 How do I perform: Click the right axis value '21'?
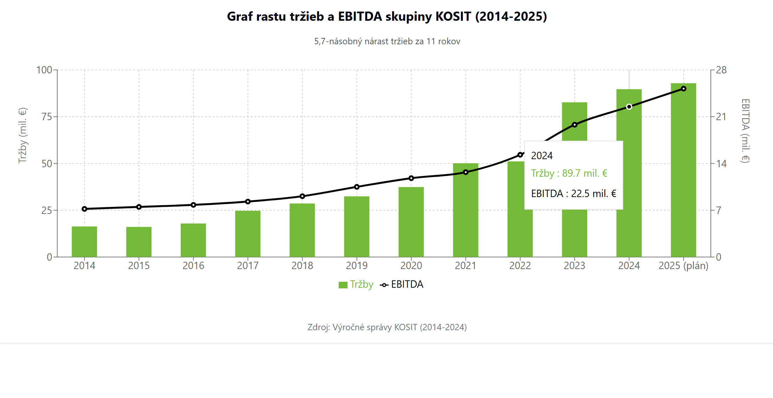point(721,117)
